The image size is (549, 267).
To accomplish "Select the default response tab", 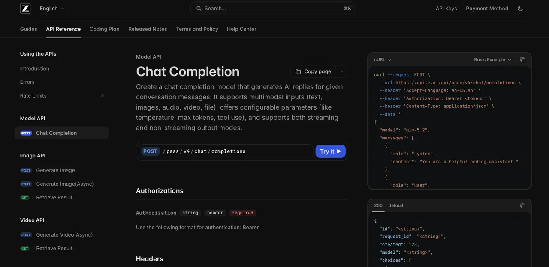I will click(396, 205).
